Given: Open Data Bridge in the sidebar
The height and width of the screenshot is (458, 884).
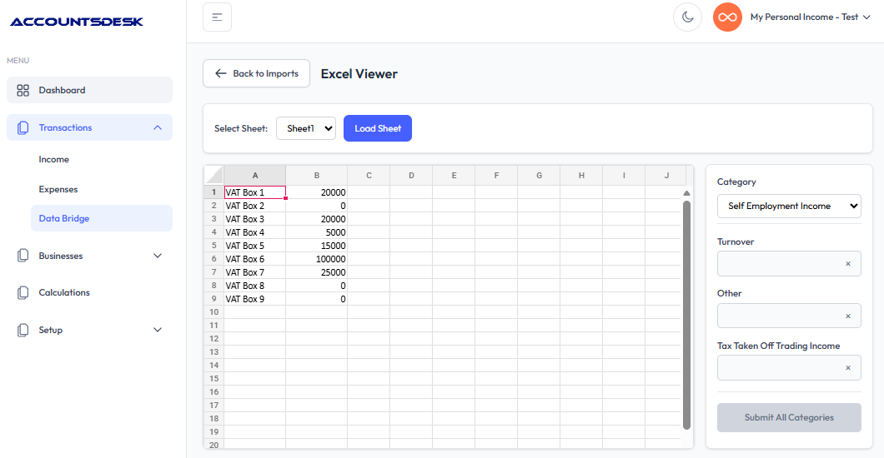Looking at the screenshot, I should (102, 218).
